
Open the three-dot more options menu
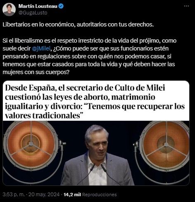[186, 6]
